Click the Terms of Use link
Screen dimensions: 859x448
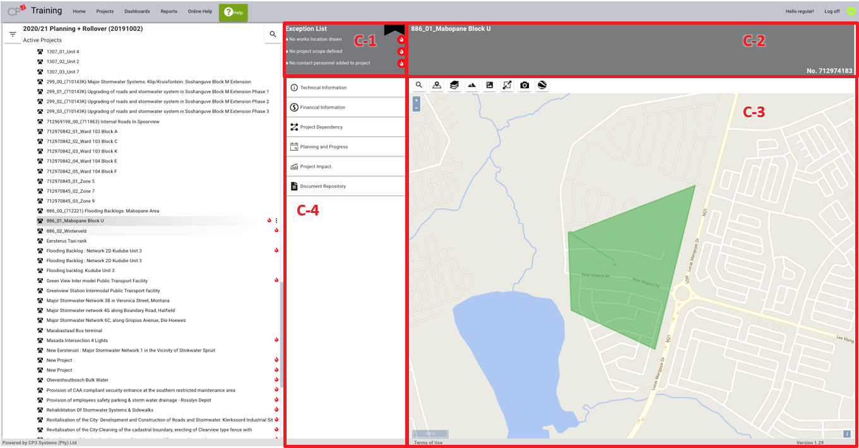coord(428,443)
